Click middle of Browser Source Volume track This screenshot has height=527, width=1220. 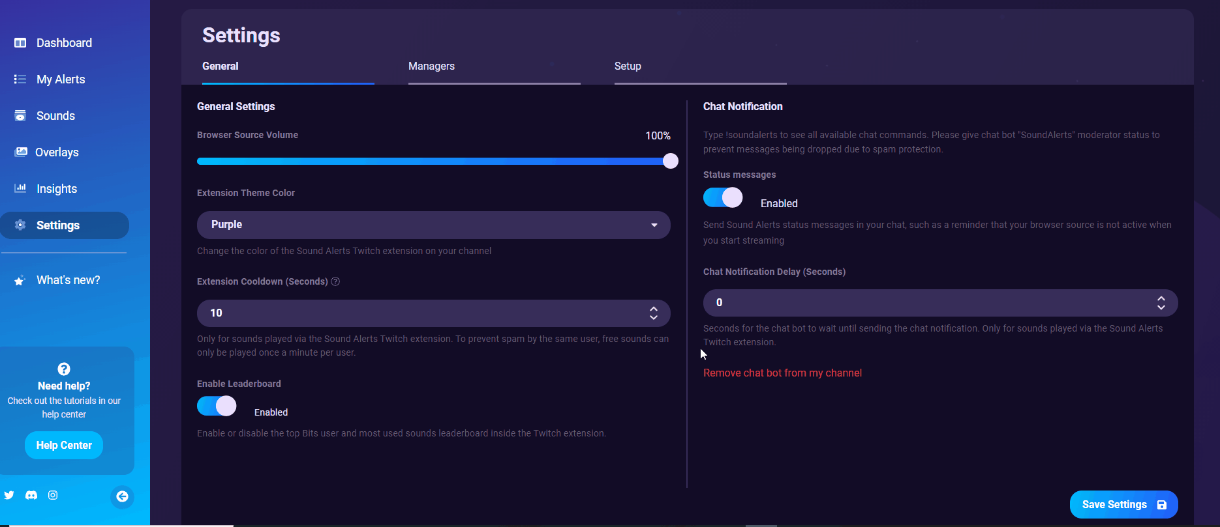coord(434,161)
